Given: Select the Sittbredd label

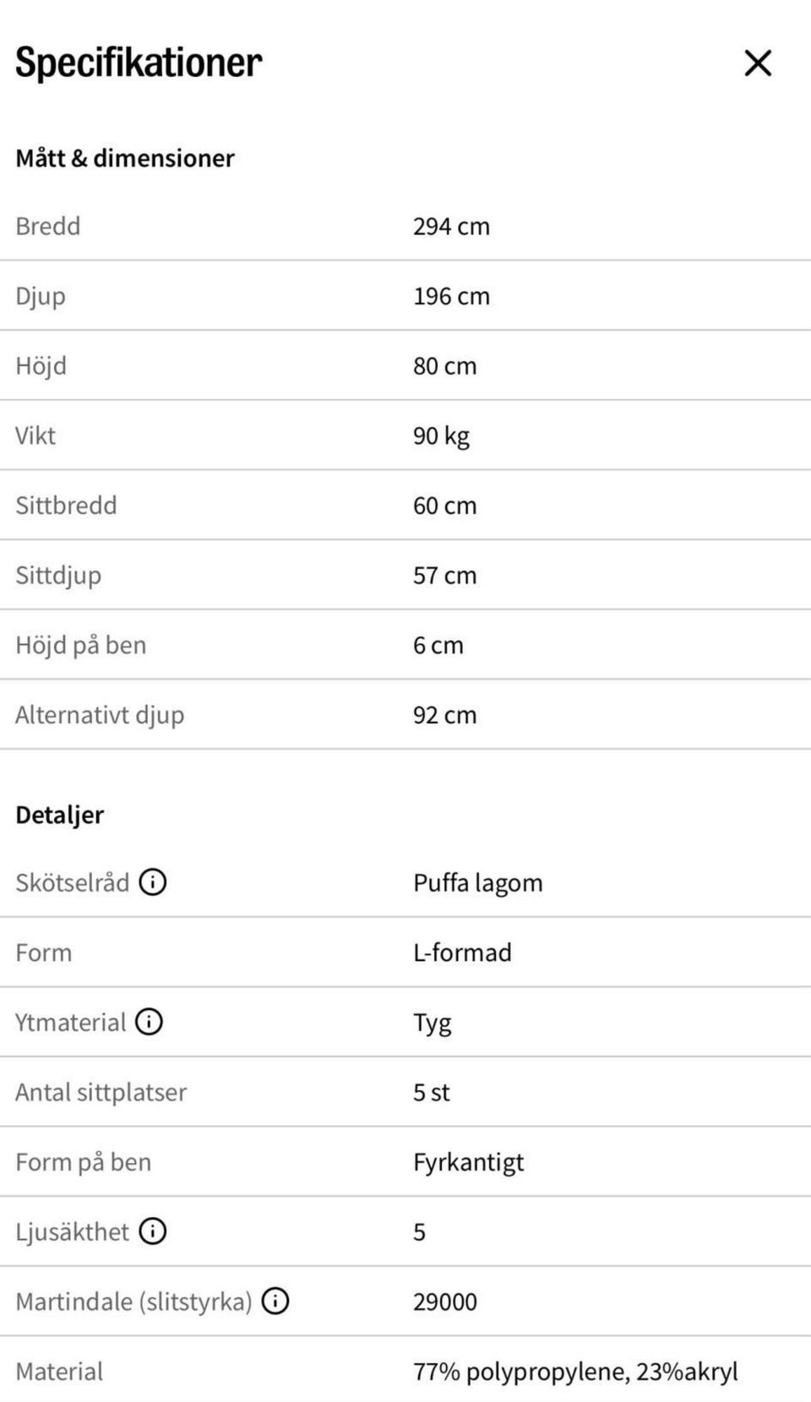Looking at the screenshot, I should pyautogui.click(x=66, y=505).
